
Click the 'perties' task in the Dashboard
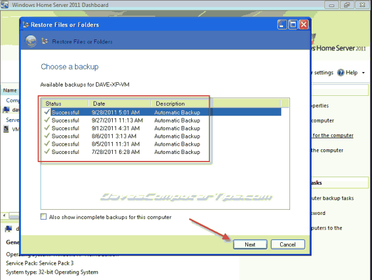320,106
